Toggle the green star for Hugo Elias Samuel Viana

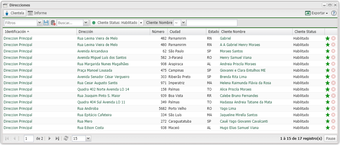[x=328, y=128]
